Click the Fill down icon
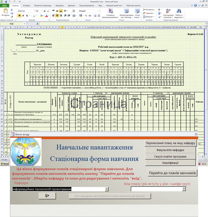This screenshot has width=208, height=217. (x=159, y=13)
